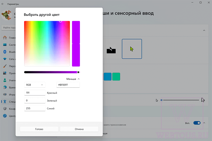Open the Bluetooth section icon

tap(5, 52)
